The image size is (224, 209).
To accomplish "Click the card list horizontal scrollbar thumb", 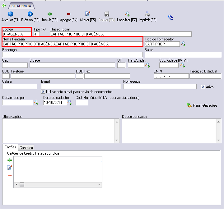I will point(22,184).
